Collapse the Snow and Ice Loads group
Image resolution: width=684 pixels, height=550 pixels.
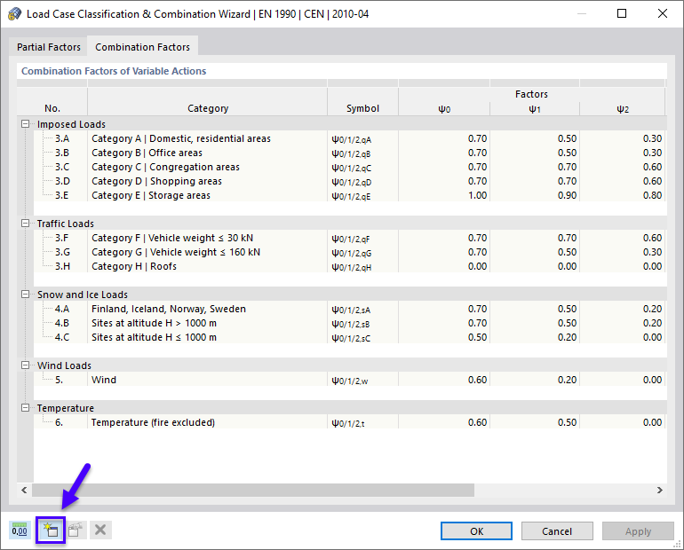tap(25, 295)
